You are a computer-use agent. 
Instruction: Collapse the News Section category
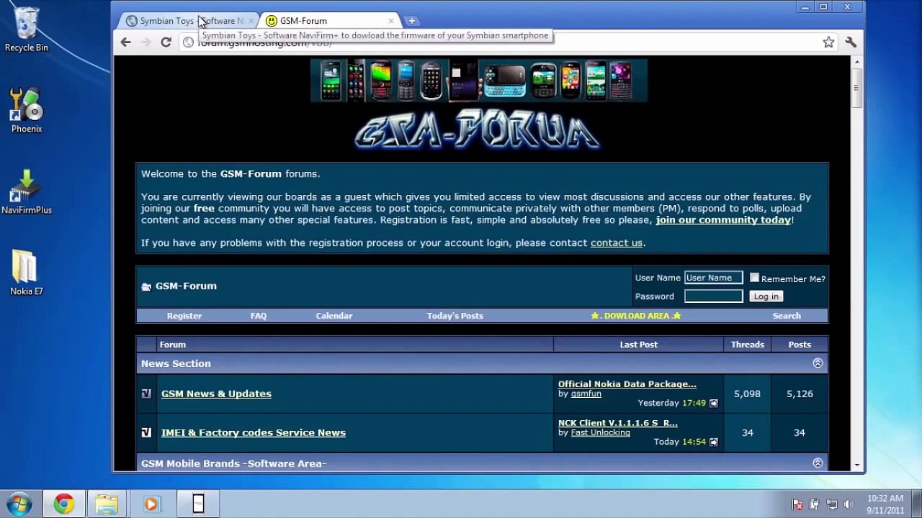click(x=818, y=363)
